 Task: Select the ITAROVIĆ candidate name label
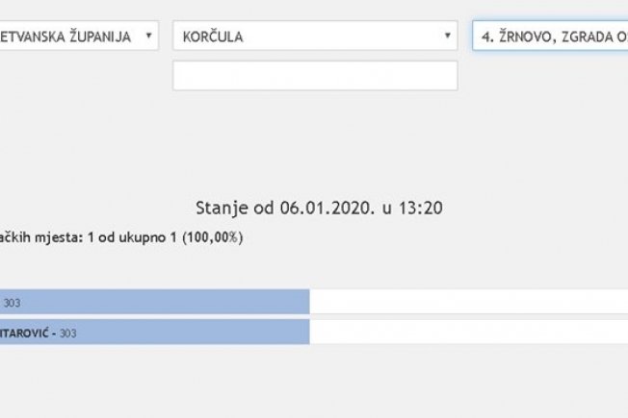coord(25,333)
